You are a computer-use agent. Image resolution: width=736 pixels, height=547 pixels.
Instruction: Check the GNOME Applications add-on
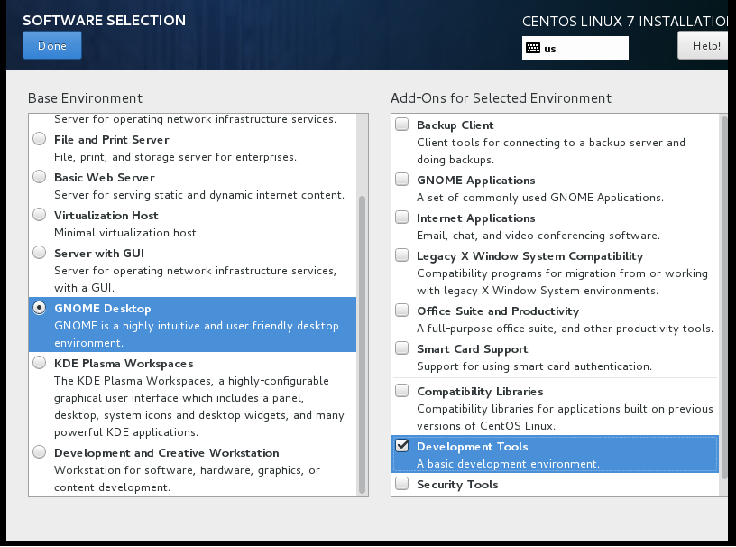[401, 179]
